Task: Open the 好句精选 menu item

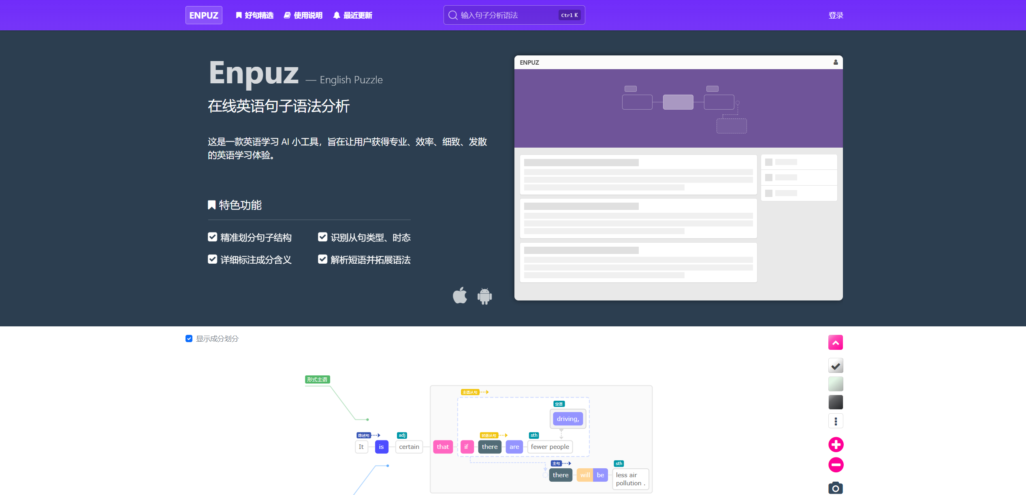Action: 254,15
